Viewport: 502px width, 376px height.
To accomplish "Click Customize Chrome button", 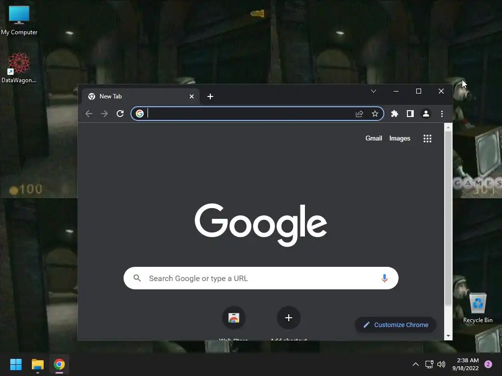I will point(396,325).
